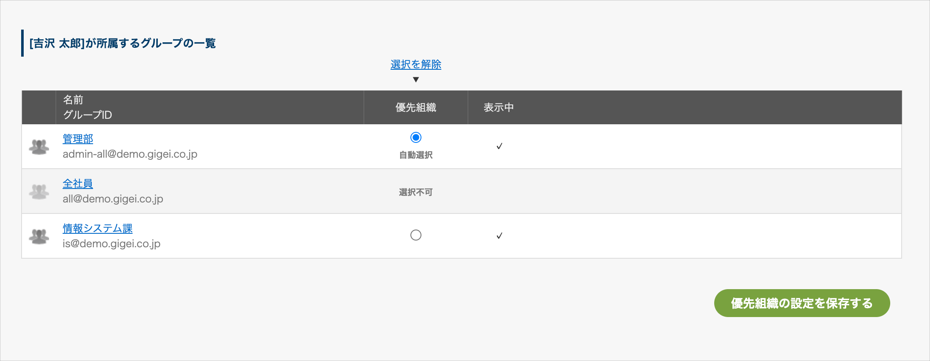The width and height of the screenshot is (930, 361).
Task: Save with 優先組織の設定を保存する button
Action: (x=802, y=303)
